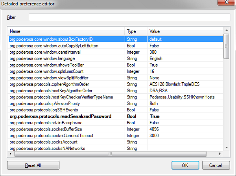The image size is (236, 176).
Task: Click the value 'Both'
Action: (x=154, y=103)
